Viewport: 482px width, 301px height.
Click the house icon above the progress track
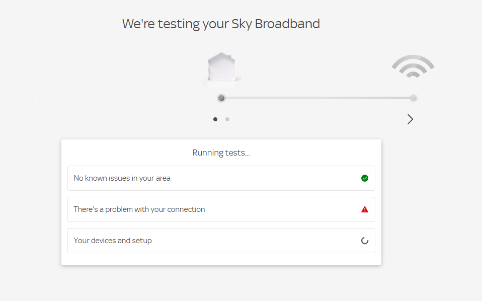(222, 67)
